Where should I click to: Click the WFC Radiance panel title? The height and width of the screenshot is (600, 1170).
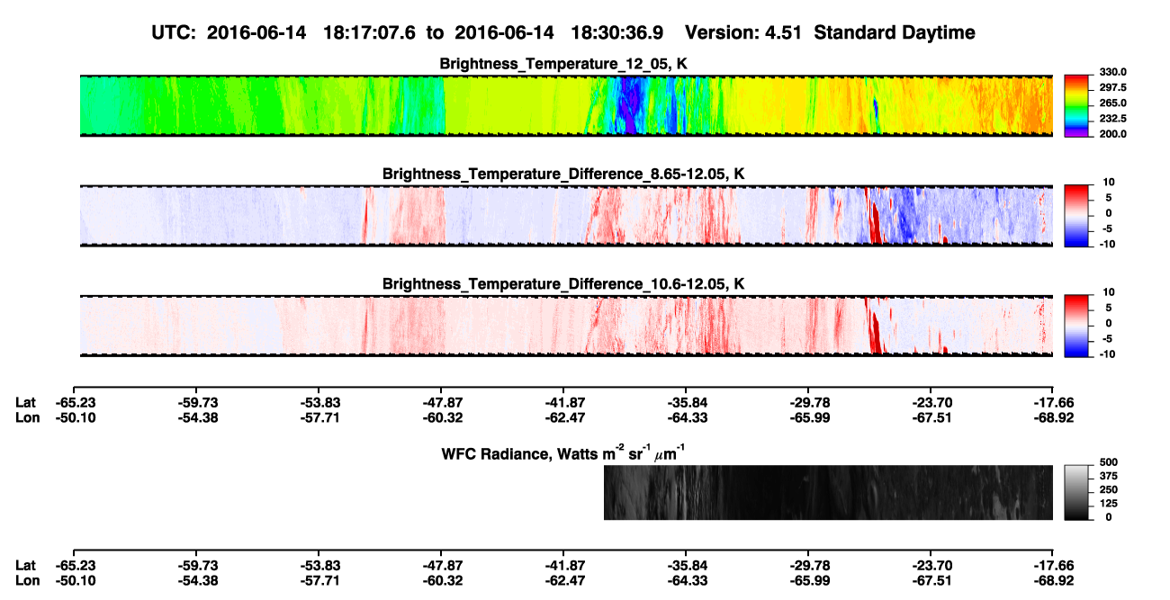(x=563, y=453)
